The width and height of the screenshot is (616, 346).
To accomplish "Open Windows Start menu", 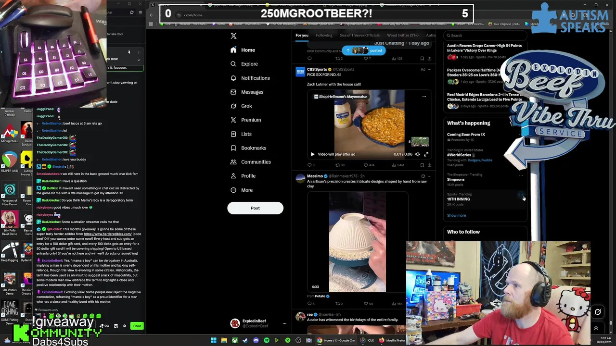I will coord(213,340).
